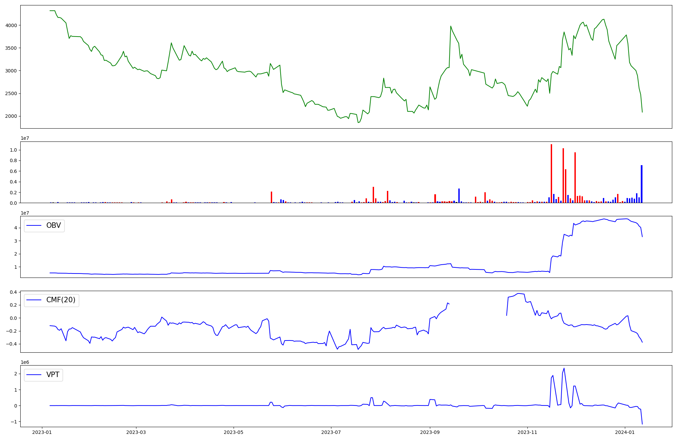
Task: Click the 2023-09 x-axis date label
Action: pyautogui.click(x=430, y=432)
